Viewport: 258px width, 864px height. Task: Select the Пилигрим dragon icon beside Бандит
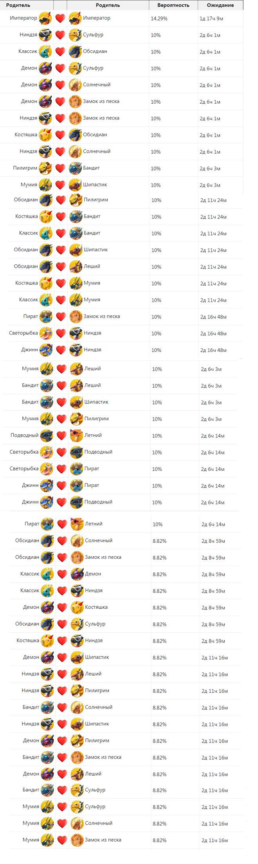[45, 168]
